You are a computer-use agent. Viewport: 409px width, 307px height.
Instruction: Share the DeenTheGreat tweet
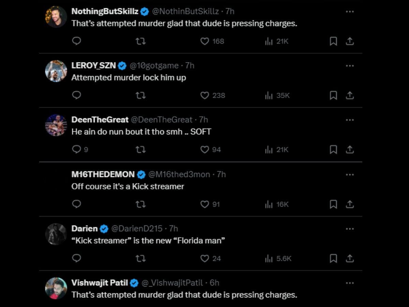click(x=350, y=150)
